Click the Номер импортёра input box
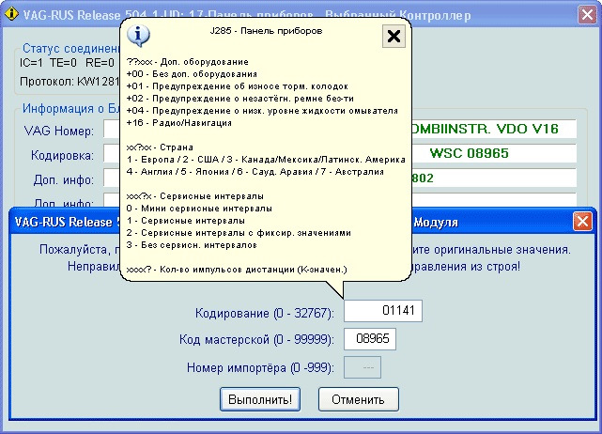 pos(363,366)
